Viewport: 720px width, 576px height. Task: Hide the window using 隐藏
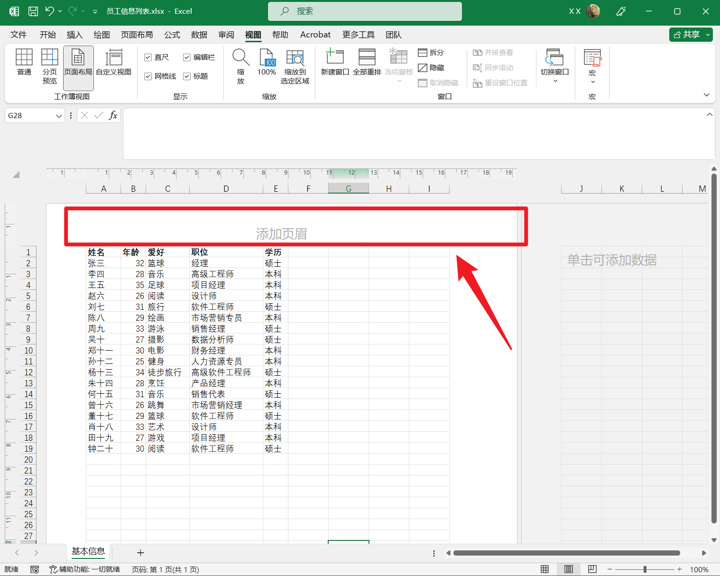tap(431, 67)
